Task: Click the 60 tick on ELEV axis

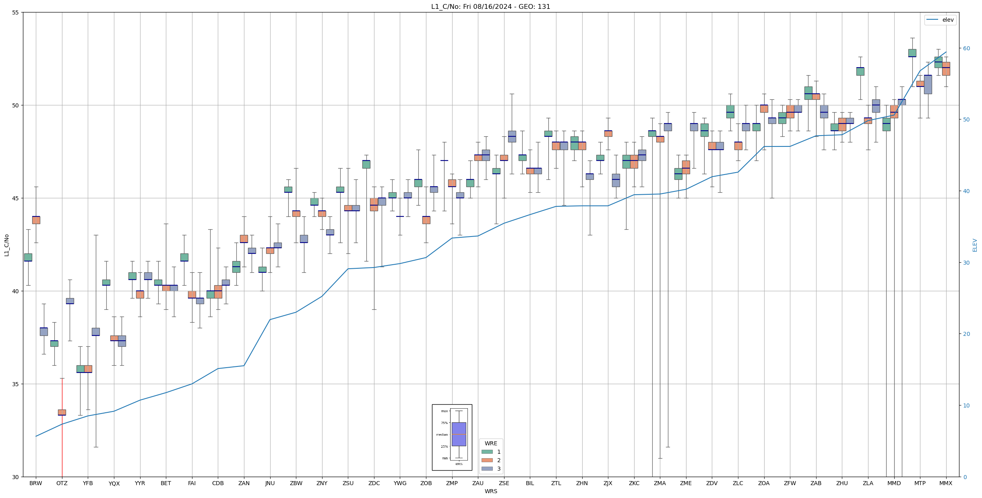Action: [x=966, y=48]
